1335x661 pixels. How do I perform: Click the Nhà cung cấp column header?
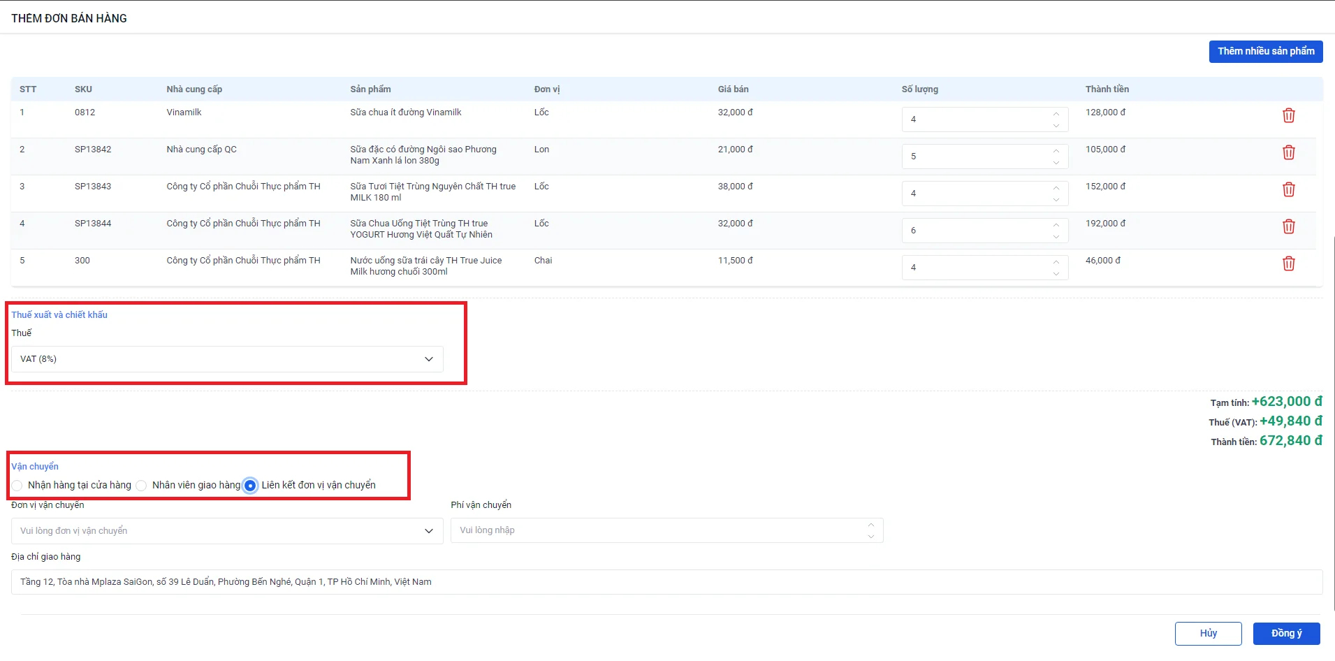pyautogui.click(x=194, y=89)
